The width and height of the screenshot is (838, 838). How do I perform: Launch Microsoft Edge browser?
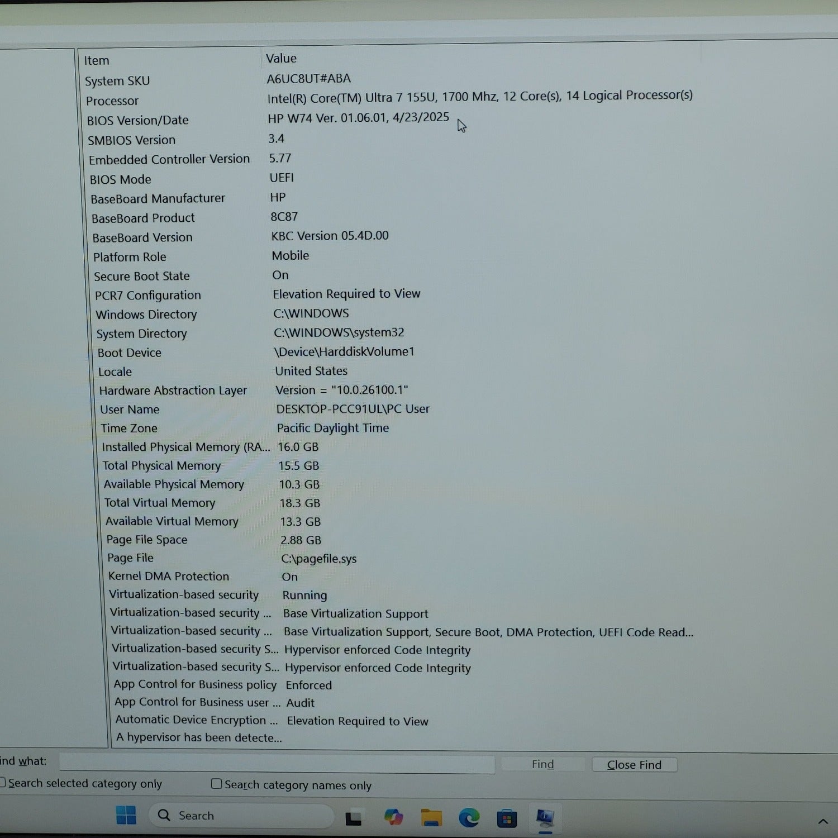tap(469, 818)
